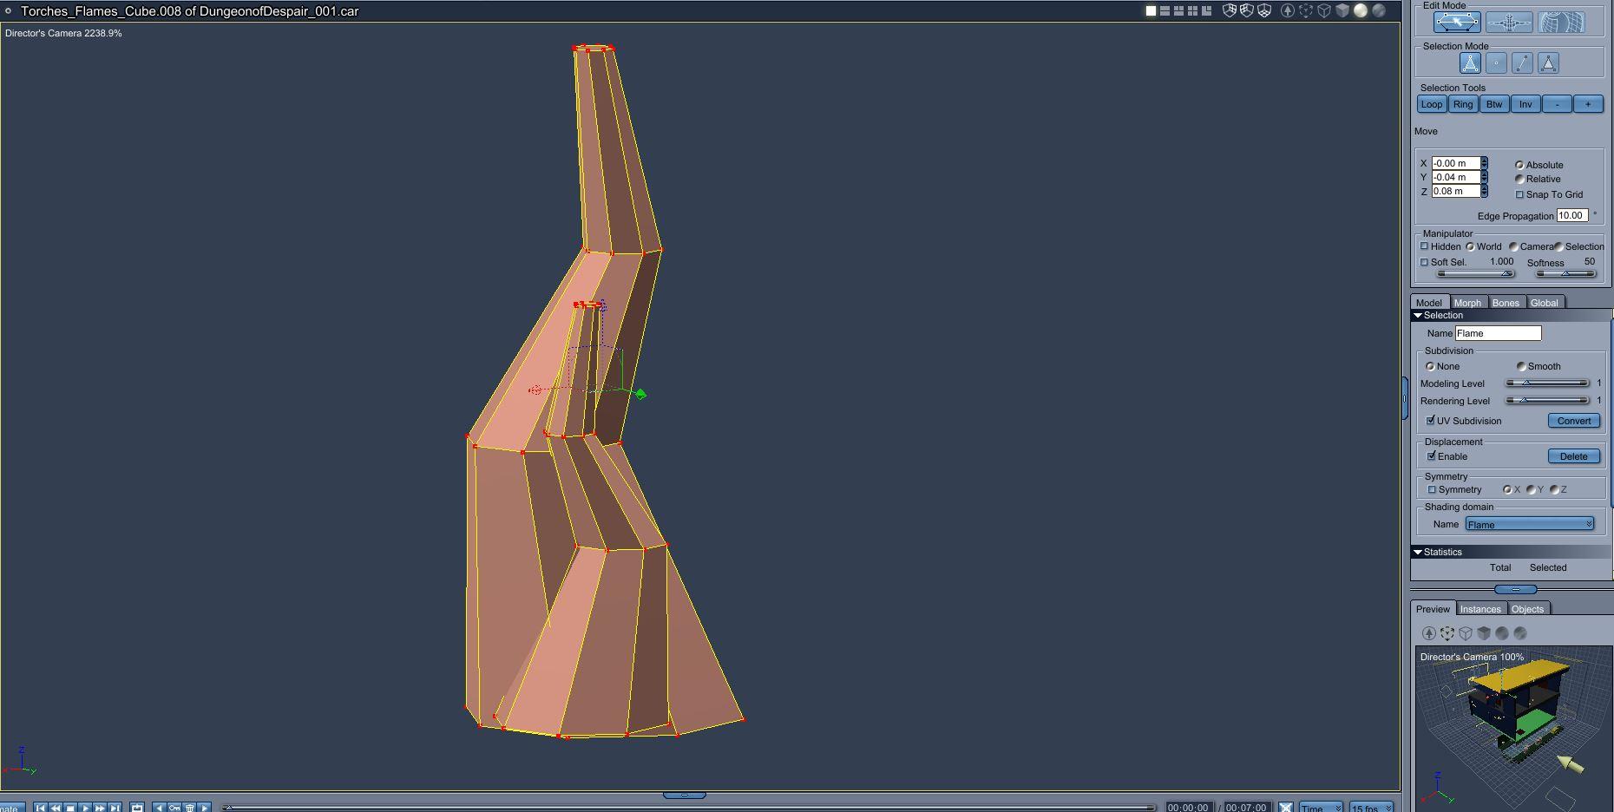Choose the three-view viewport layout
The image size is (1614, 812).
(x=1178, y=10)
